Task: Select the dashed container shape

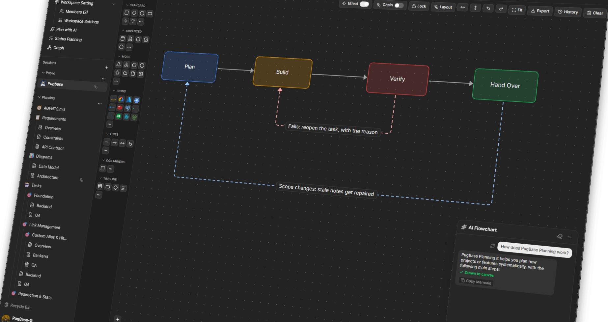Action: (103, 168)
